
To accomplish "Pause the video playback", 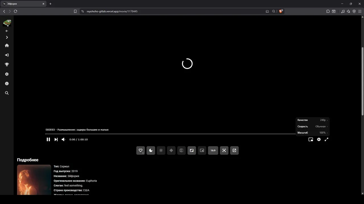I will pos(48,139).
